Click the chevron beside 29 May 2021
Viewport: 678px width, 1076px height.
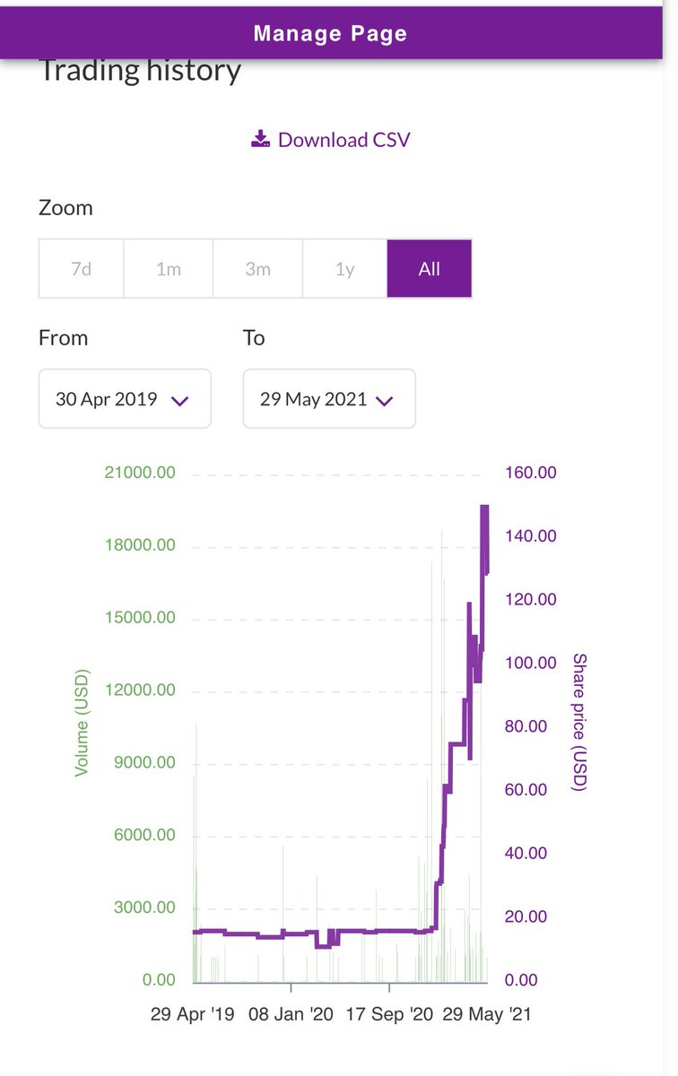385,401
